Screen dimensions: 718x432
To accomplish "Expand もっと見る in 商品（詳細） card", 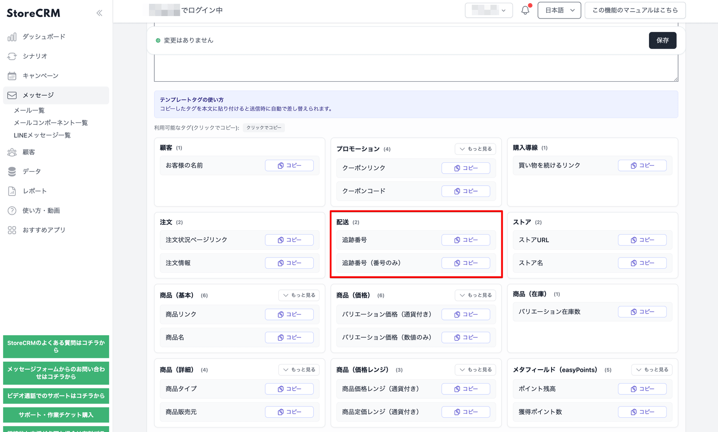I will [299, 370].
